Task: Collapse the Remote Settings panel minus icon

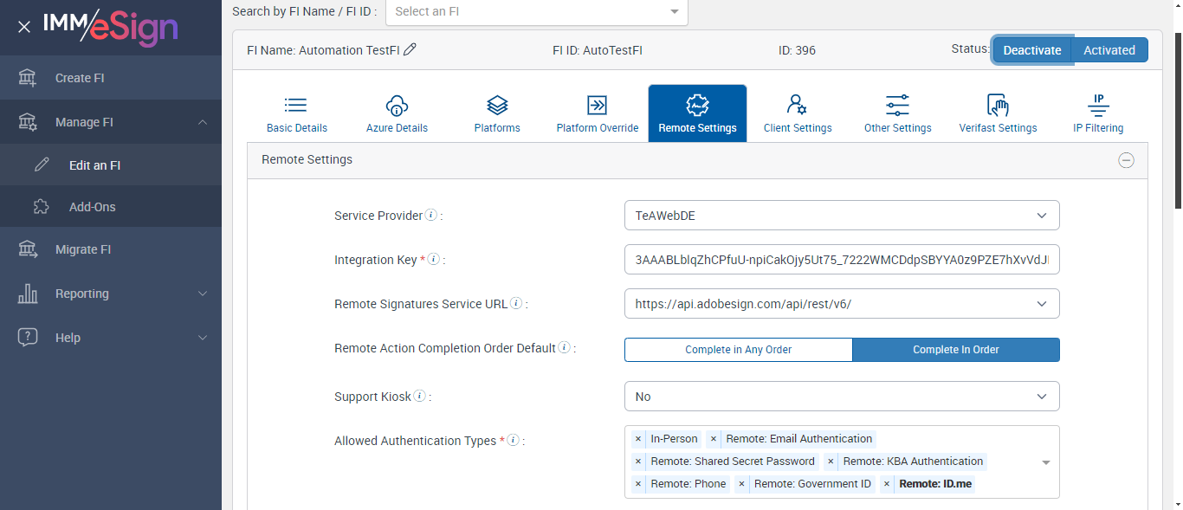Action: (x=1126, y=160)
